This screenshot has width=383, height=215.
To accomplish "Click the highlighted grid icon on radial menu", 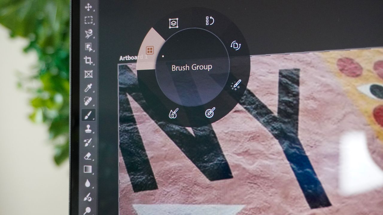I will (150, 50).
